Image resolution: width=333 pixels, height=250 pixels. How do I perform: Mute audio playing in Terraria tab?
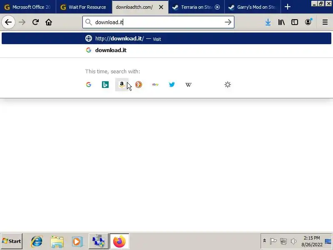217,7
